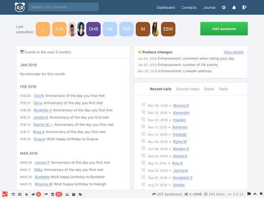264x198 pixels.
Task: Open Derick K in recent calls
Action: tap(180, 156)
